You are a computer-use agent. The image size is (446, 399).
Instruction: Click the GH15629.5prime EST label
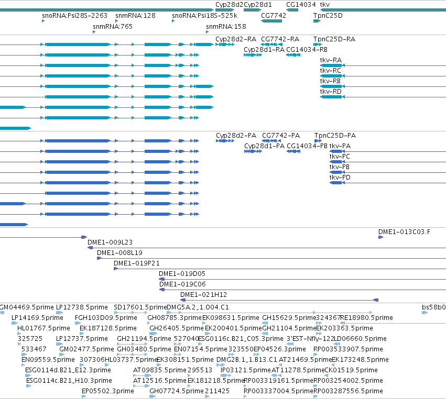click(289, 318)
